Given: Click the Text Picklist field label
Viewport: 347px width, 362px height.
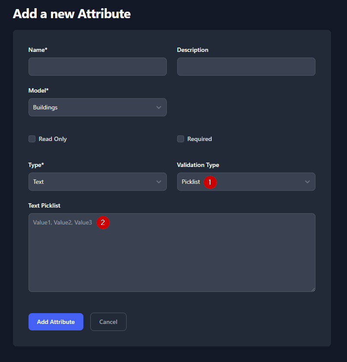Looking at the screenshot, I should coord(48,205).
